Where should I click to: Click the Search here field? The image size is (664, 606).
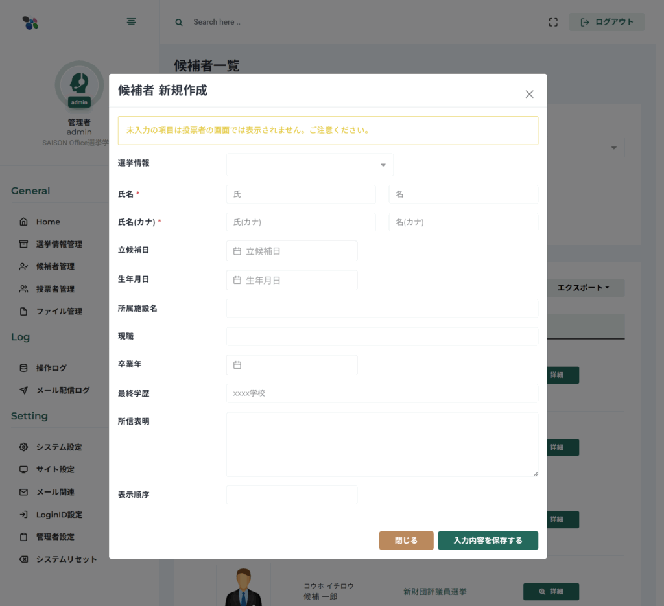tap(217, 22)
